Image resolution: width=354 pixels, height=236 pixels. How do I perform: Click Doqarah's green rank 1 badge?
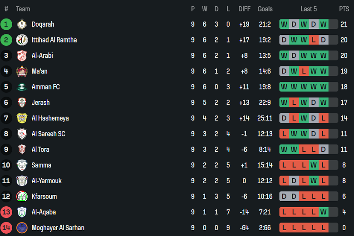6,24
